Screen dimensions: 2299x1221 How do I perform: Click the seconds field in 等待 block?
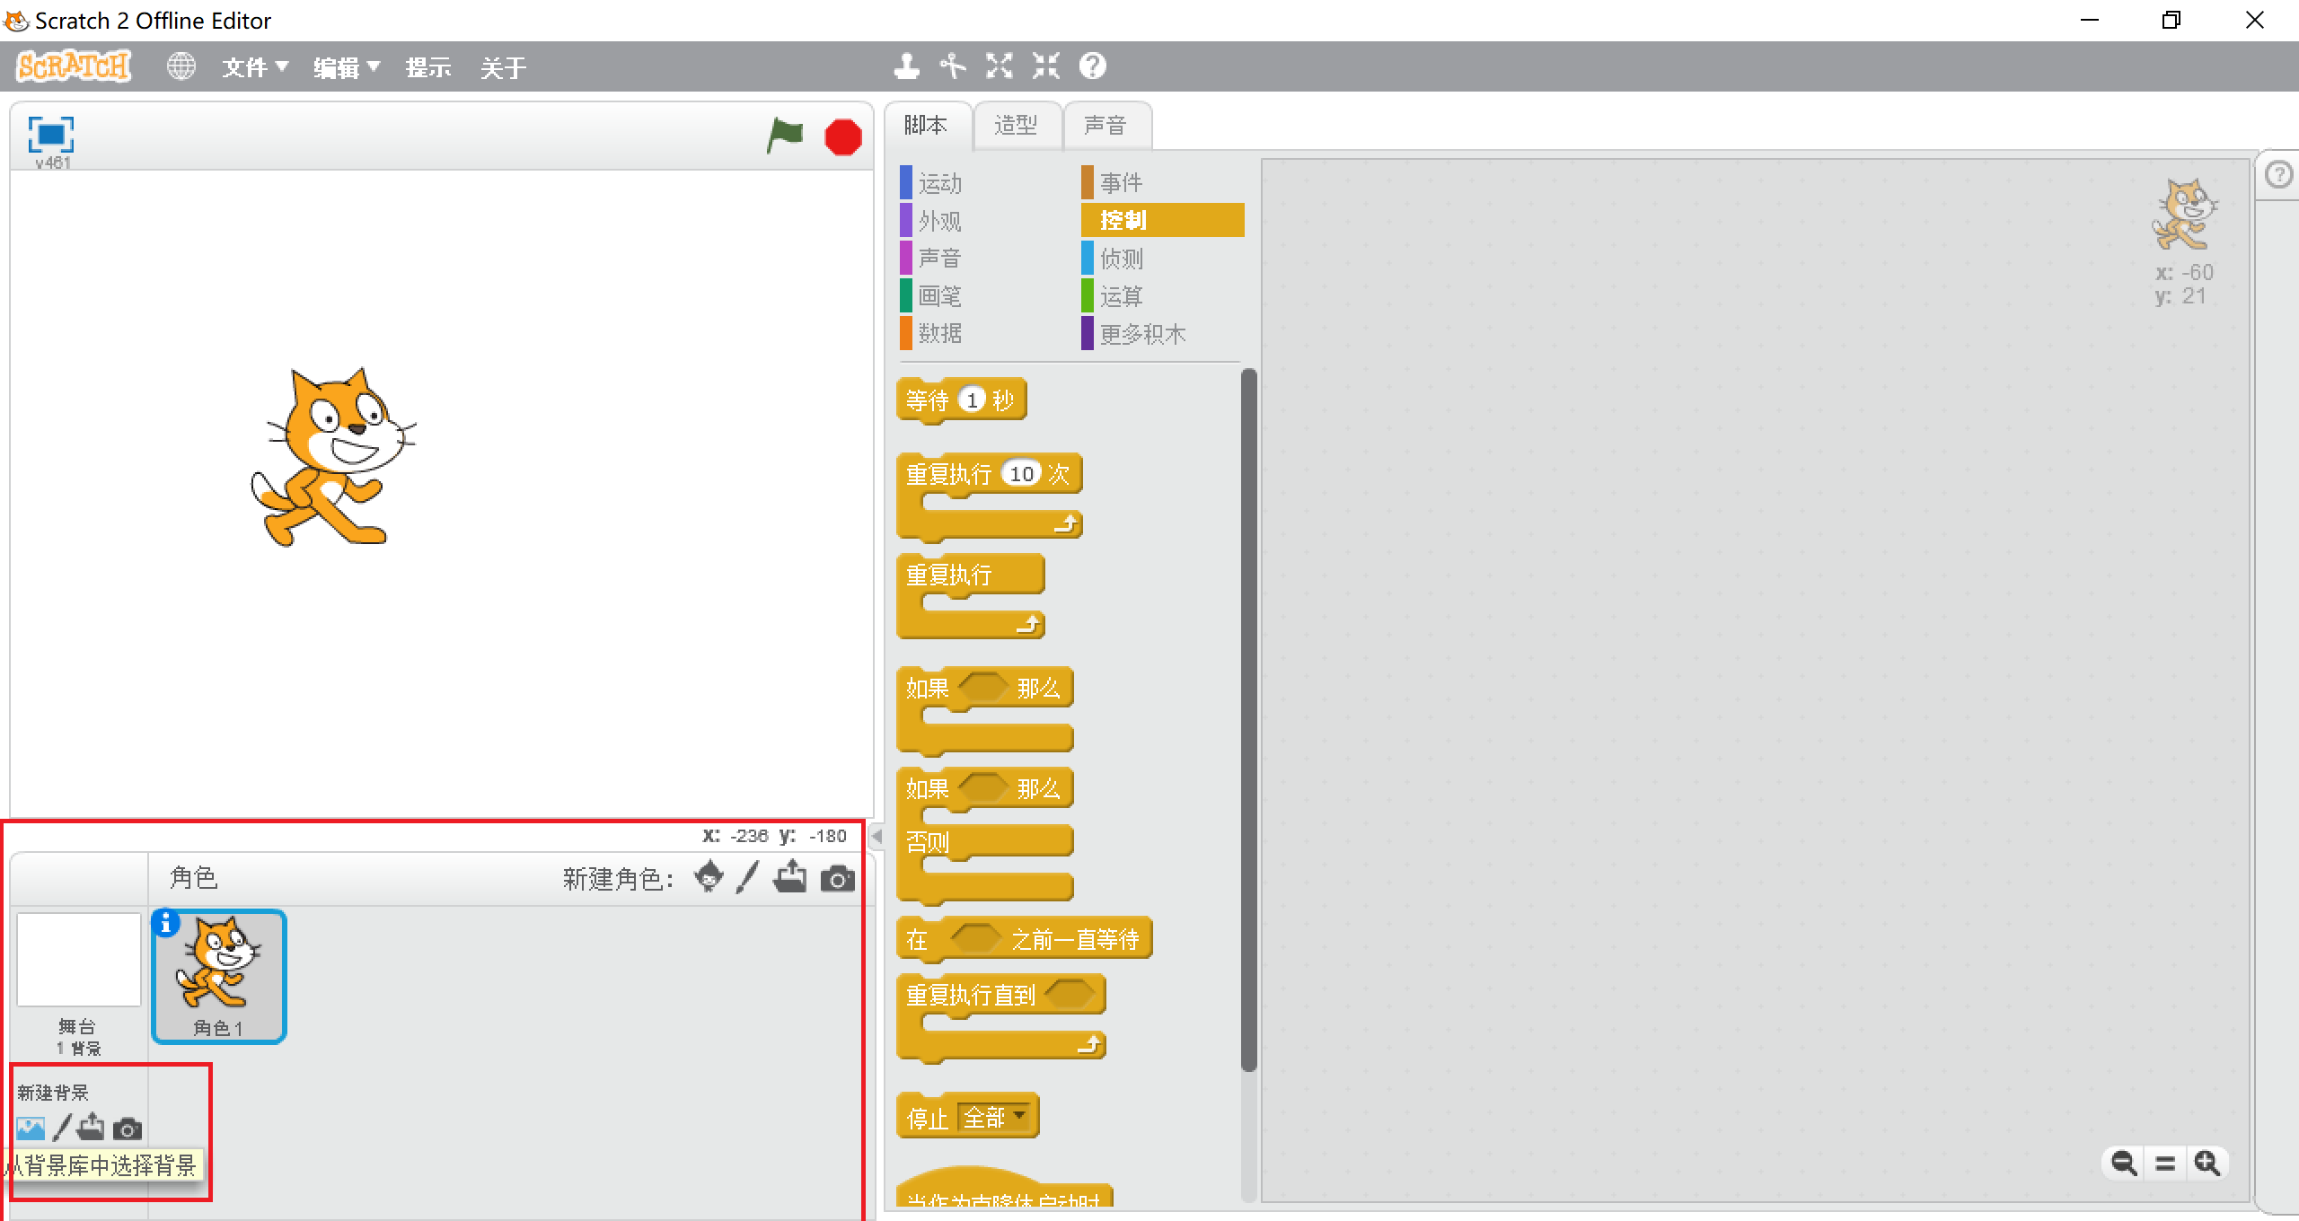[972, 400]
